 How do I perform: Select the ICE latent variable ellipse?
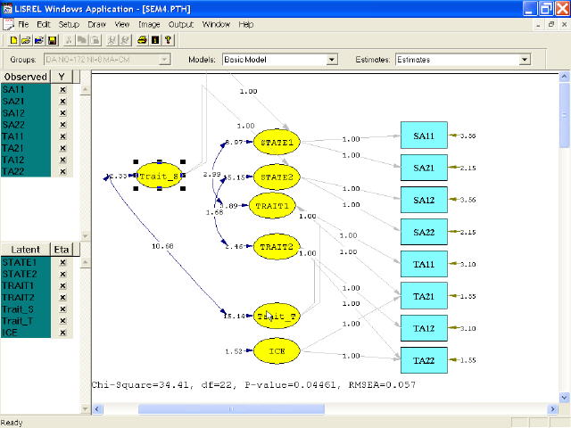tap(277, 352)
